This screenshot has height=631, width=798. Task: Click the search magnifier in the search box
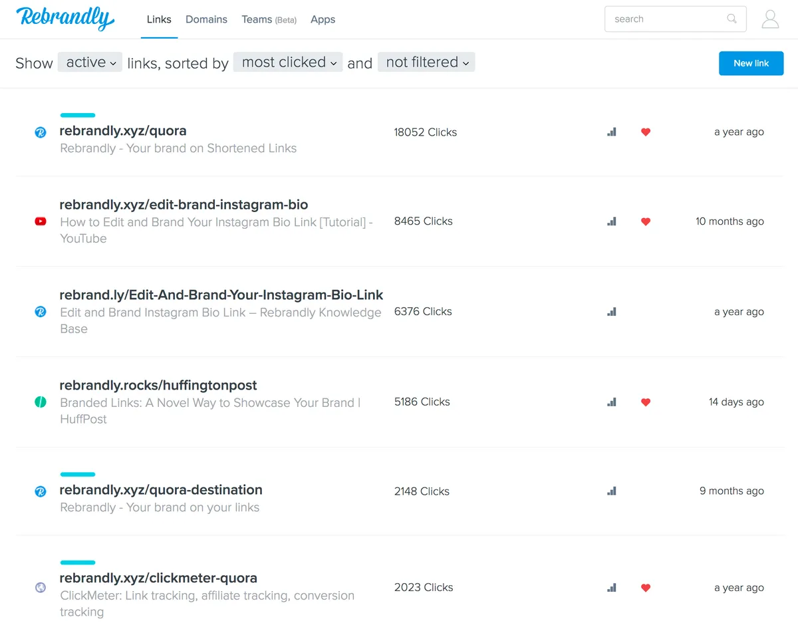tap(731, 19)
